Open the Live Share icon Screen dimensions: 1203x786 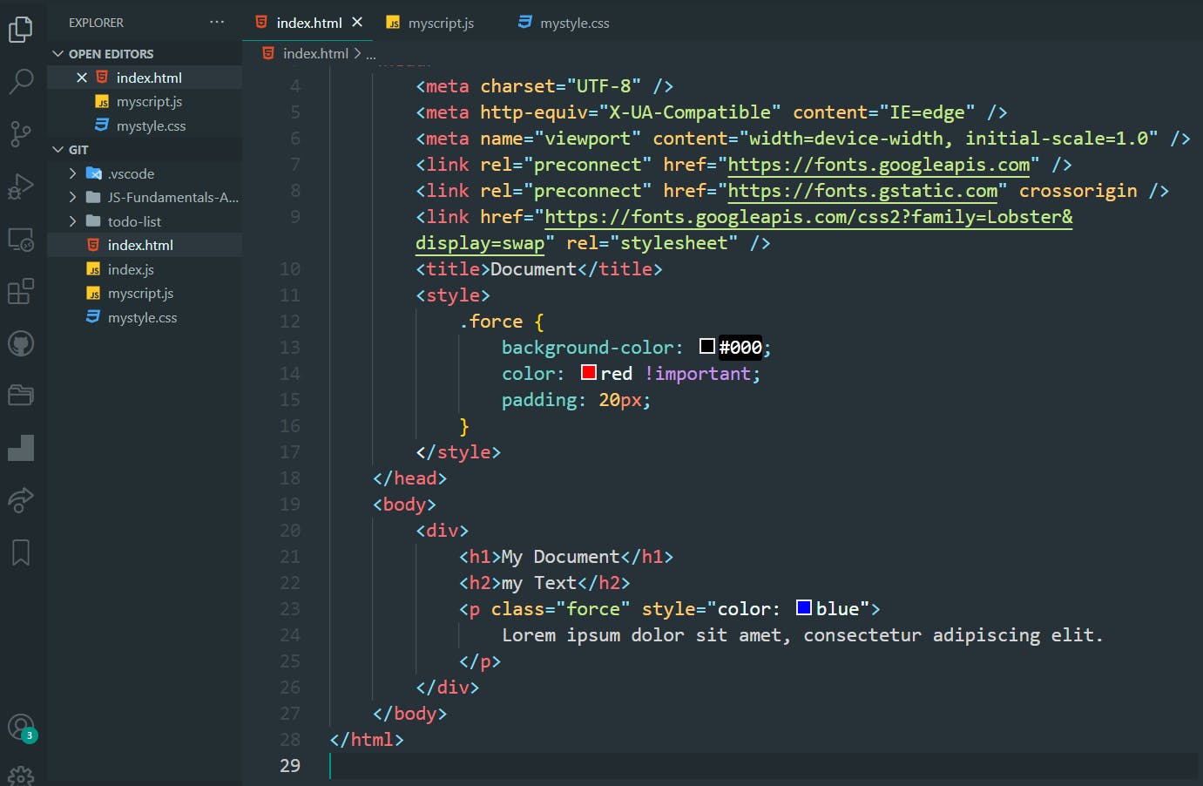pyautogui.click(x=21, y=500)
